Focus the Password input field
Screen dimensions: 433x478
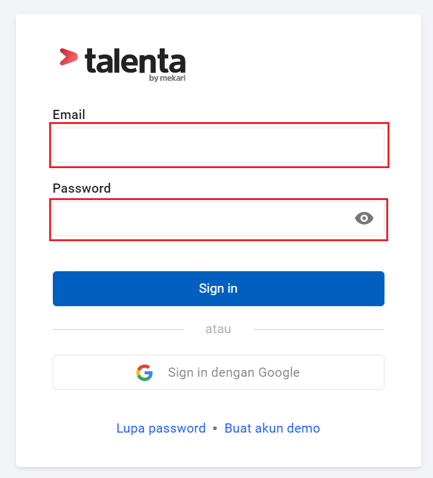click(x=219, y=218)
